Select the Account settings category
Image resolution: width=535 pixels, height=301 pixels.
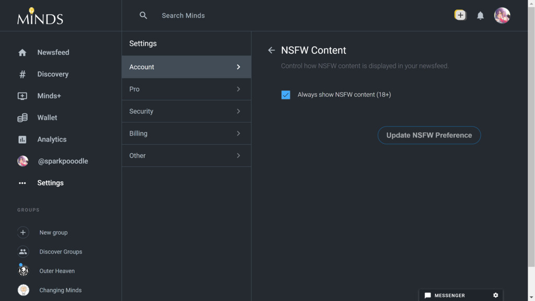coord(187,67)
